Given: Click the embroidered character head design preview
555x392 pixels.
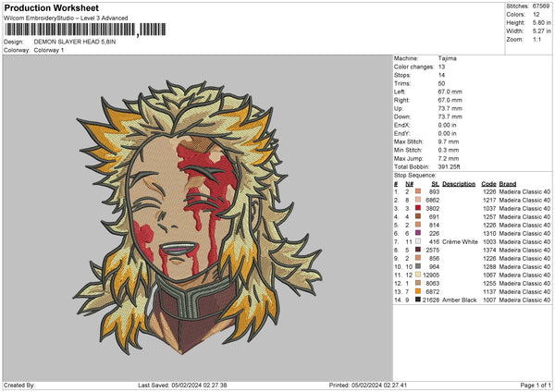Looking at the screenshot, I should pos(198,217).
